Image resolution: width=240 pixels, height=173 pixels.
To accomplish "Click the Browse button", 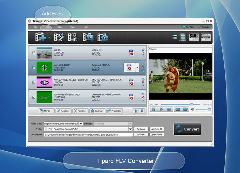I will point(141,135).
